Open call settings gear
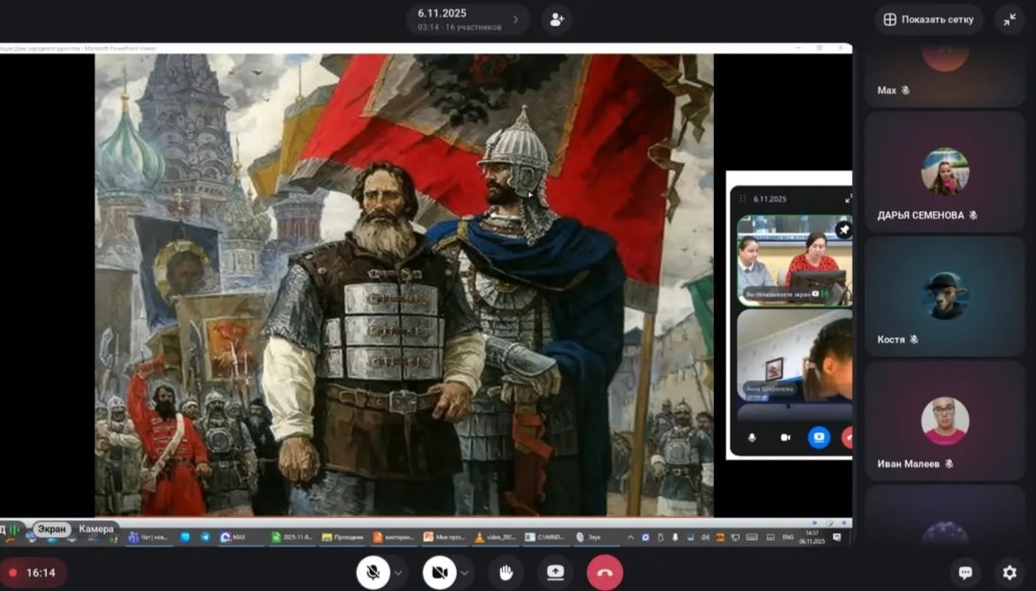 tap(1010, 572)
